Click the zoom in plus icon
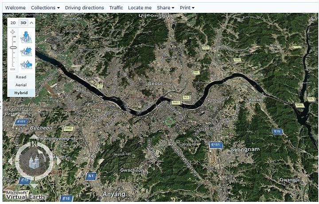The height and width of the screenshot is (204, 319). [13, 32]
